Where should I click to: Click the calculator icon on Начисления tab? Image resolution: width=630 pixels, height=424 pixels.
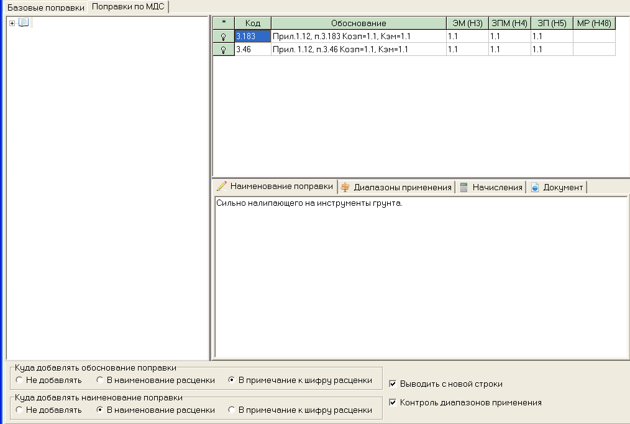click(463, 187)
